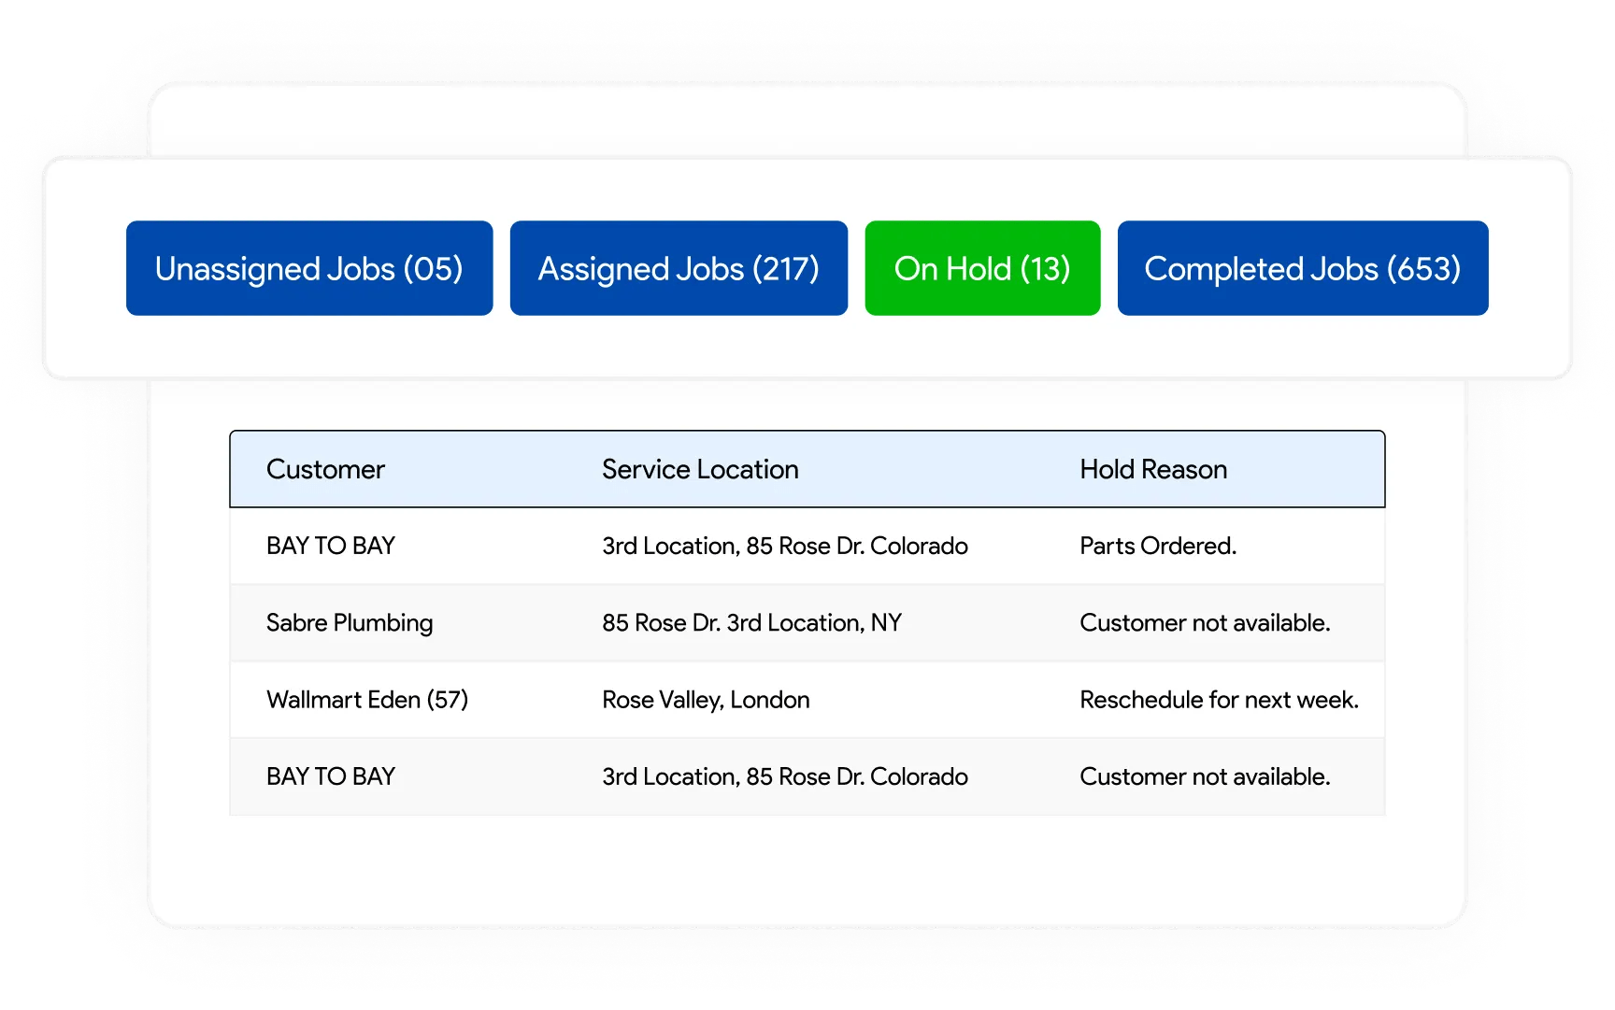Viewport: 1615px width, 1010px height.
Task: Click Customer not available in last row
Action: [1205, 775]
